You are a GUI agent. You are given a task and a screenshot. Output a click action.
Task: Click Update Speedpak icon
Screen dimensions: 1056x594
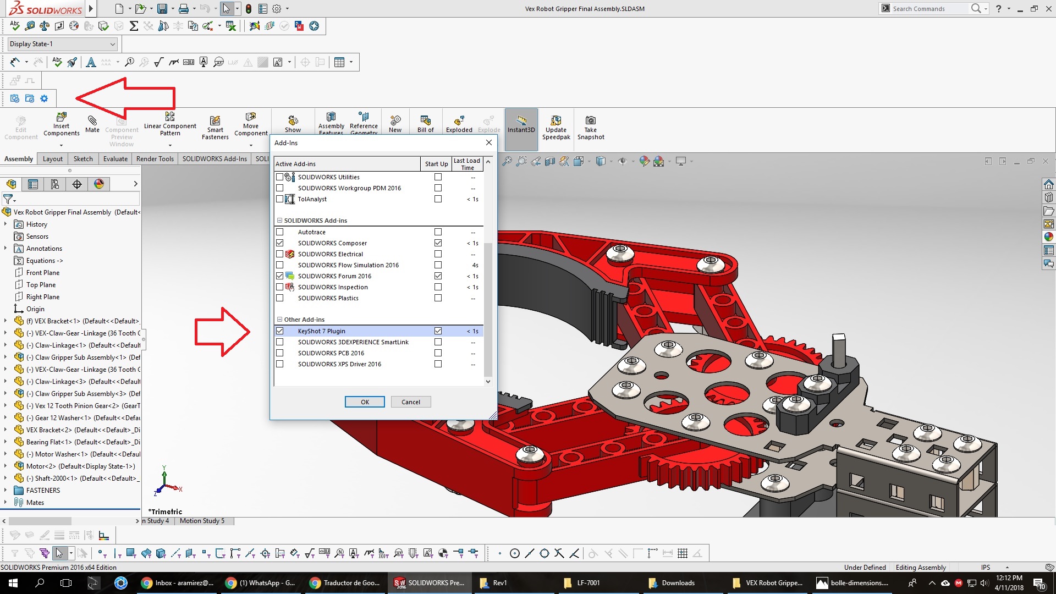point(556,121)
